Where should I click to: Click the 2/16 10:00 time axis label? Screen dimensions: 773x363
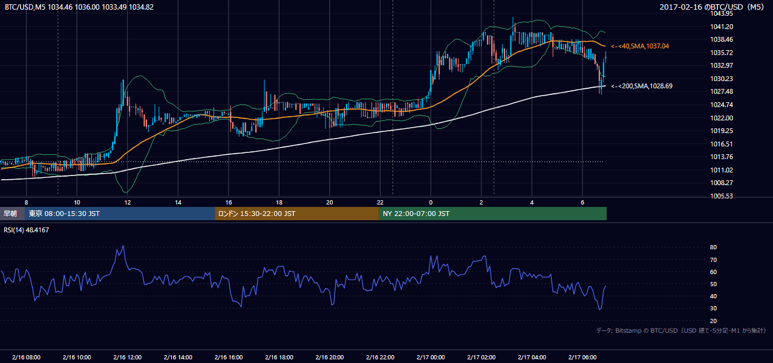pyautogui.click(x=77, y=358)
